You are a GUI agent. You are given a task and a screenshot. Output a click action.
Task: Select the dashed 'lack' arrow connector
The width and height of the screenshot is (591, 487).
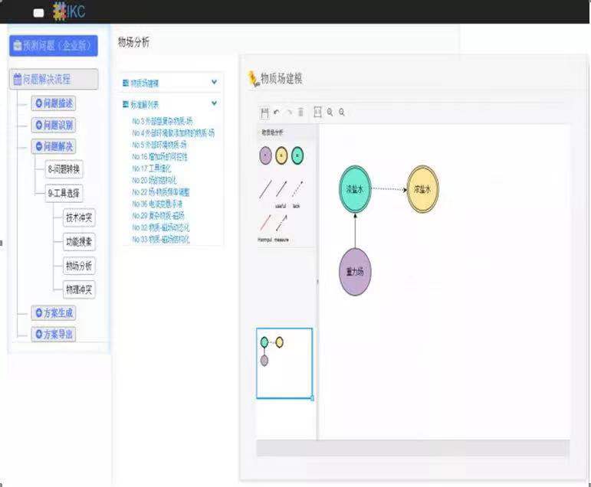click(x=297, y=189)
